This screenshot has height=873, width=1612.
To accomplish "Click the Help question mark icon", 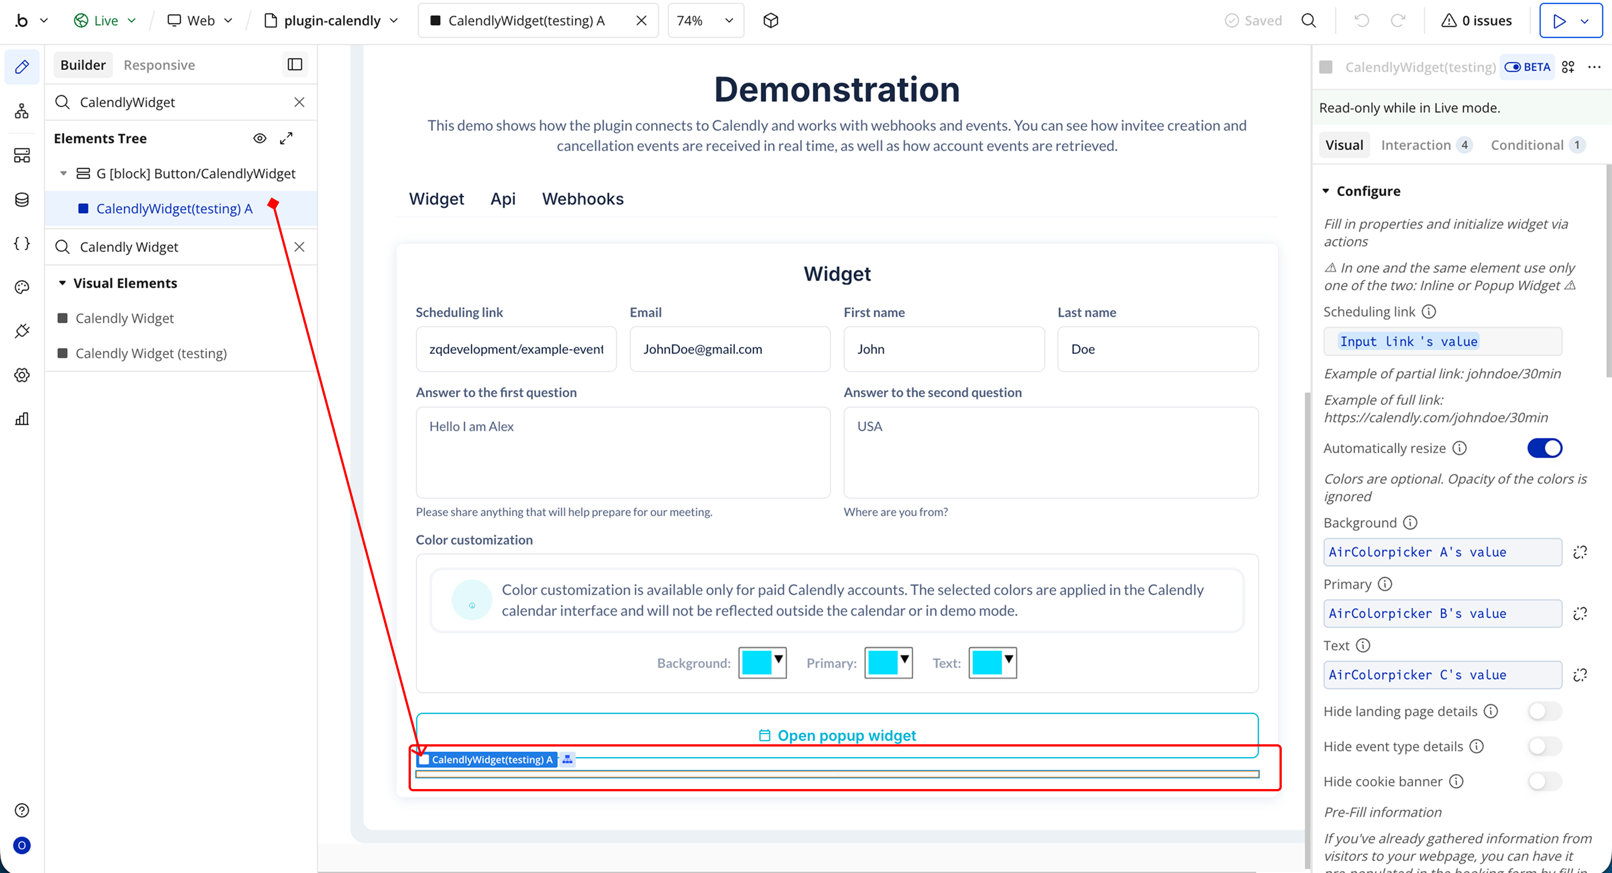I will coord(21,810).
